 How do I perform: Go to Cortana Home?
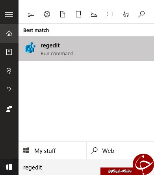(9, 33)
